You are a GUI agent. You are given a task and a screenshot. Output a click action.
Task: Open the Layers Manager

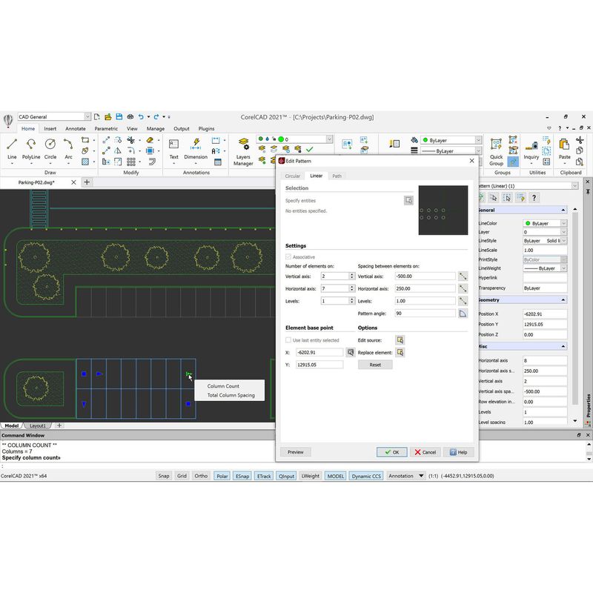(243, 151)
